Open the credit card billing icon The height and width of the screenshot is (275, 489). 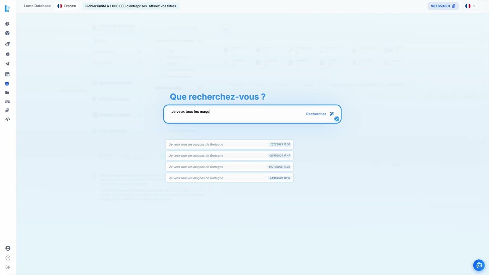pyautogui.click(x=7, y=102)
